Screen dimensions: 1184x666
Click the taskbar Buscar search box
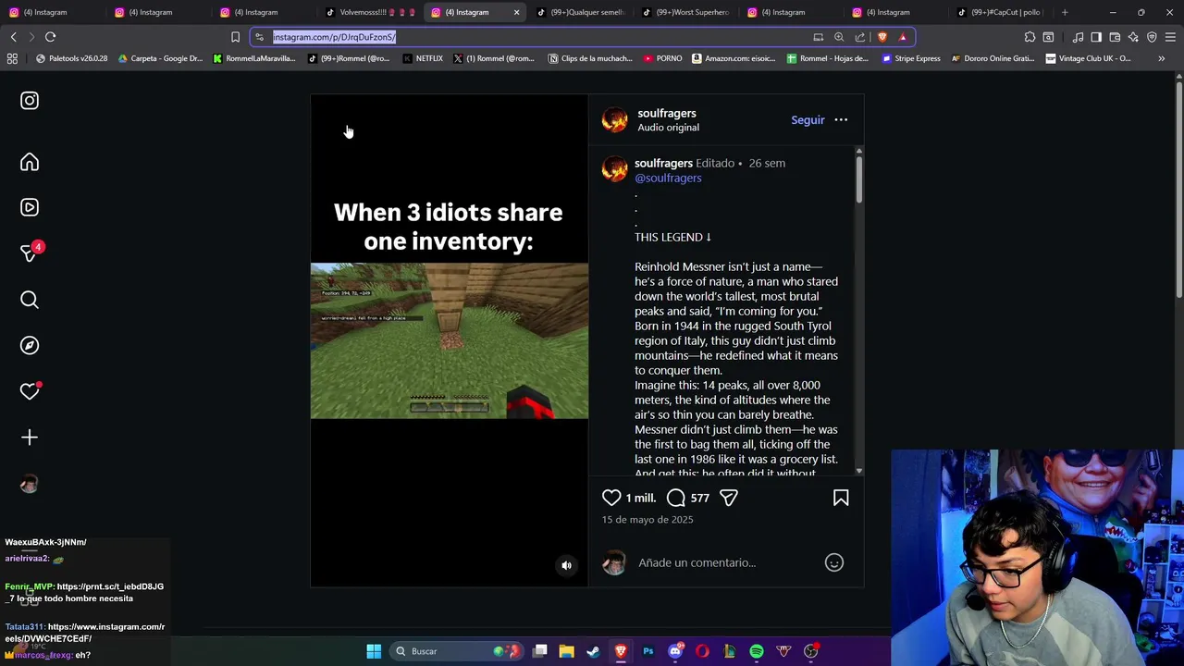click(x=456, y=651)
